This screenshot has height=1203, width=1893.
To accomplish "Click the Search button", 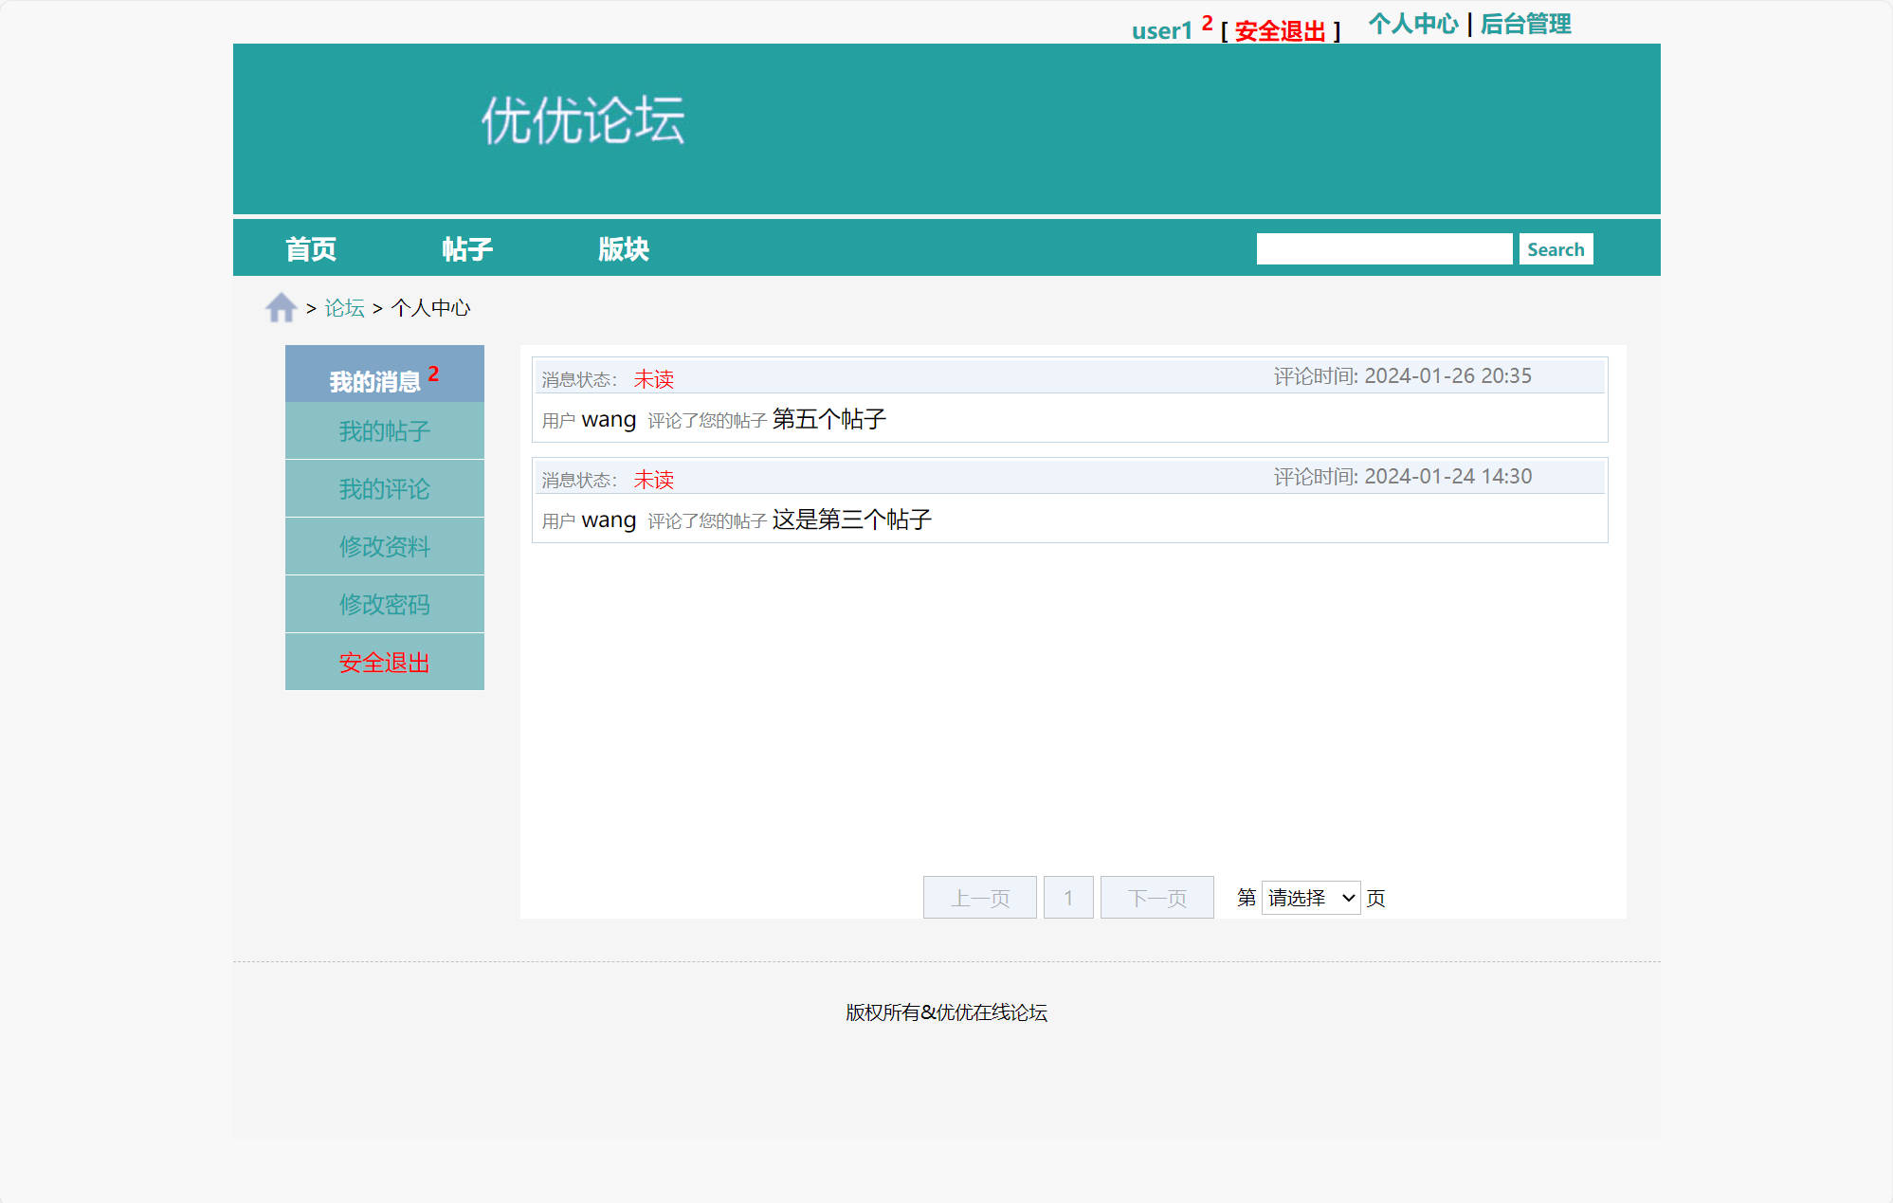I will [1556, 248].
